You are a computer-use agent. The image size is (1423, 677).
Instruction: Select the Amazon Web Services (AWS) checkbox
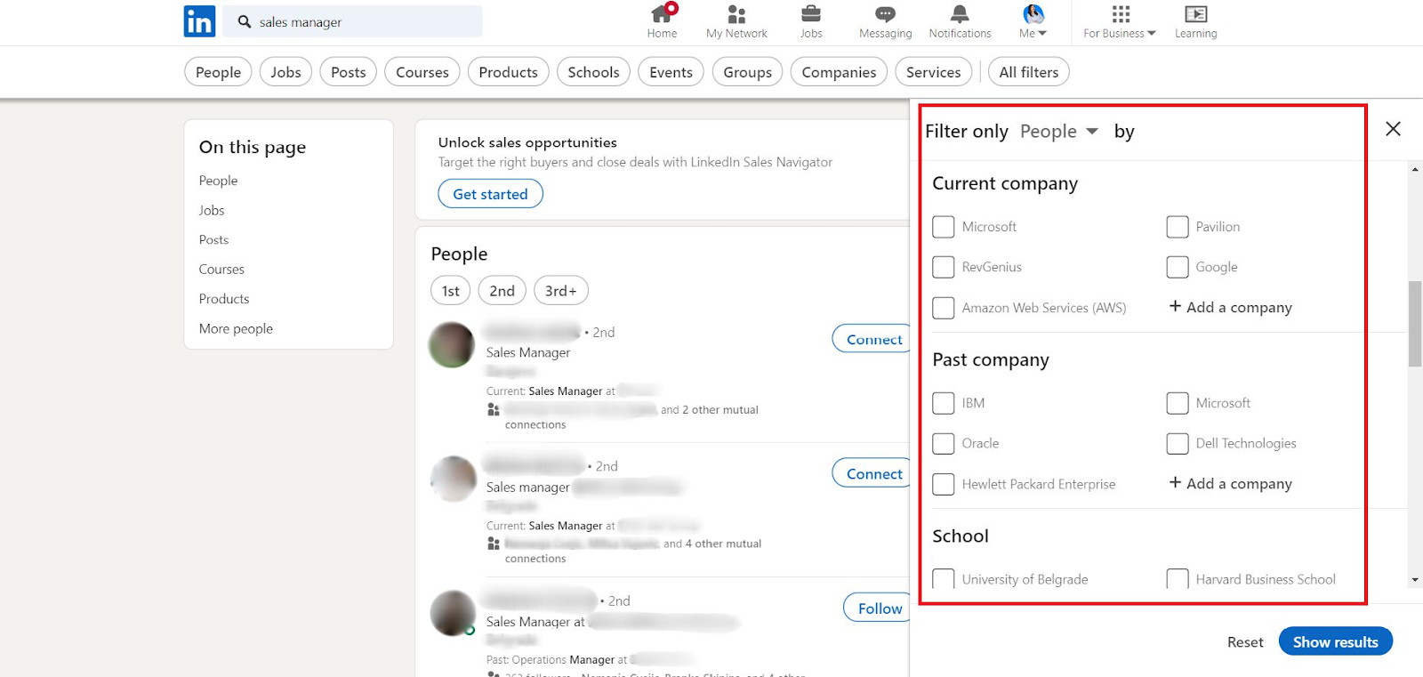[944, 308]
